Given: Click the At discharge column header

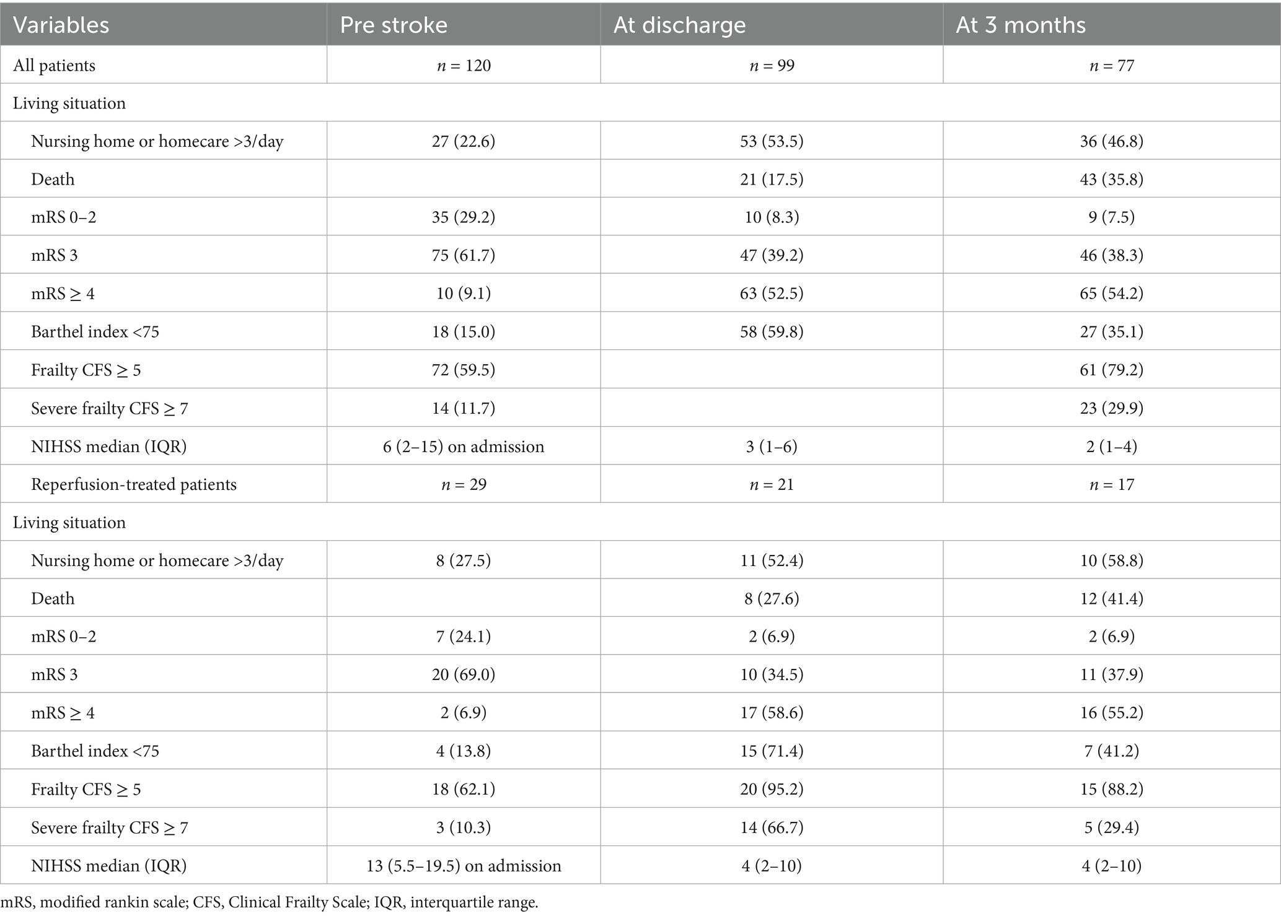Looking at the screenshot, I should pyautogui.click(x=679, y=25).
